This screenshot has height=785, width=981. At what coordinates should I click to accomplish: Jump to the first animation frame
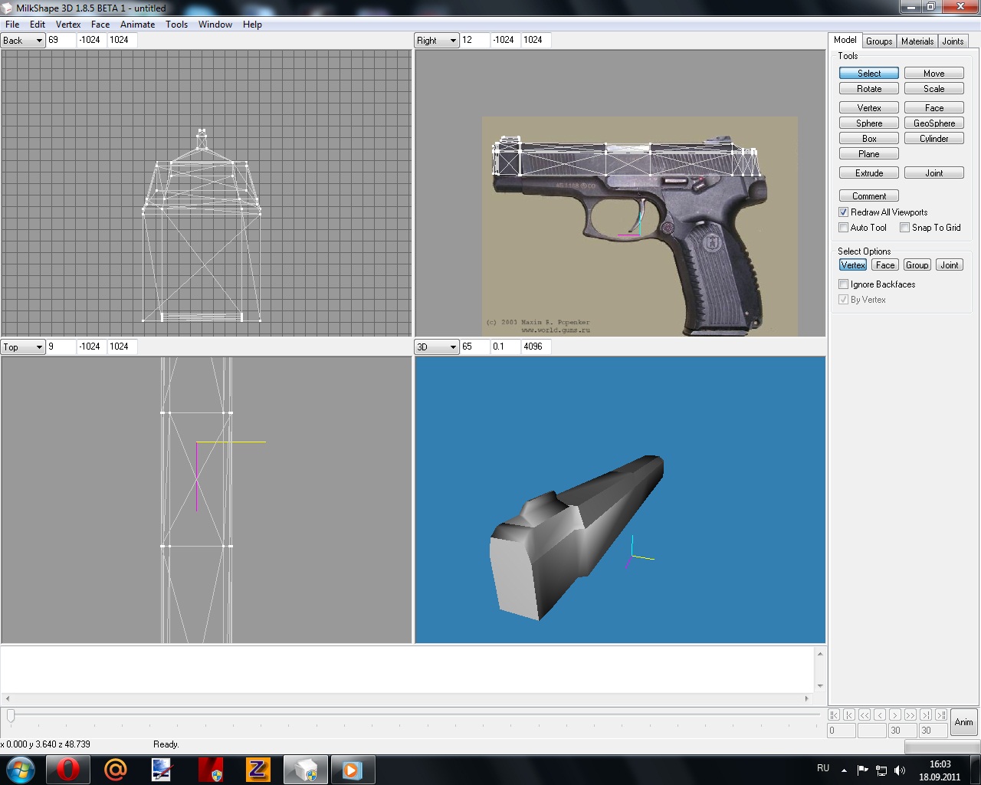[x=834, y=714]
